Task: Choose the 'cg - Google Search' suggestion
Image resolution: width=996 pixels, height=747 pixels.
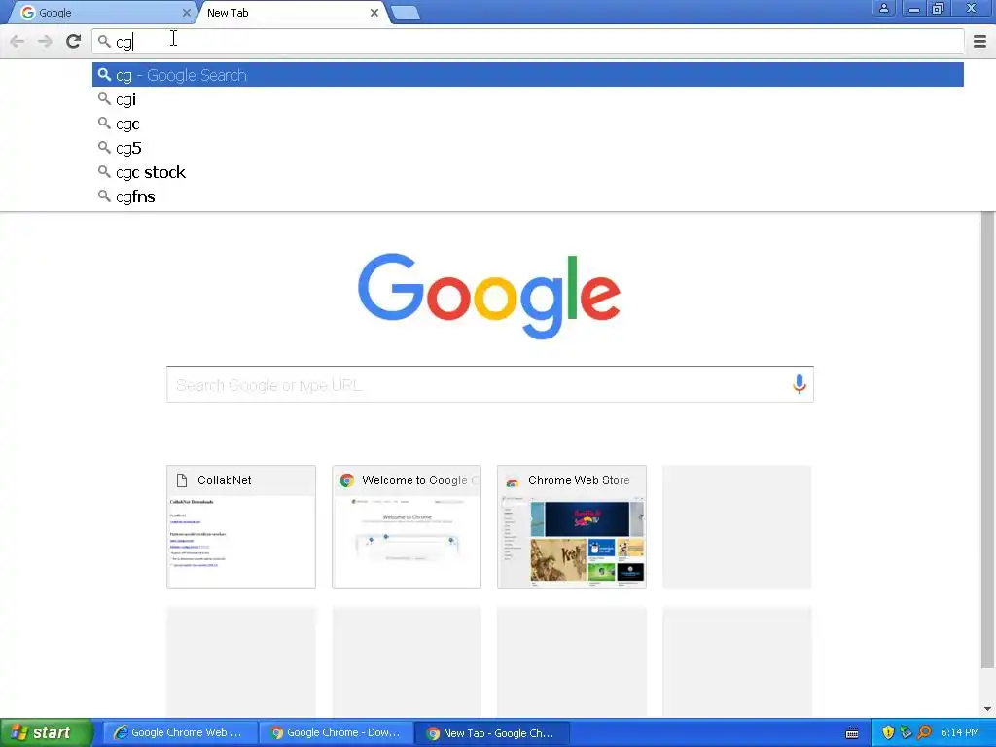Action: (528, 75)
